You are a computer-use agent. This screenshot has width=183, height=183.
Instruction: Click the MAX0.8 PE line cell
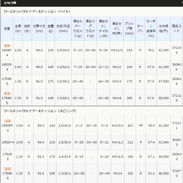117,125
